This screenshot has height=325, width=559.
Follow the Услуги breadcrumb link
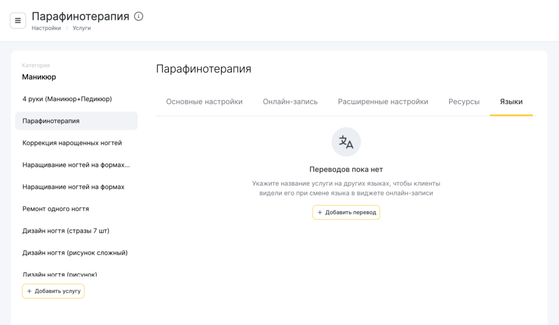(82, 28)
